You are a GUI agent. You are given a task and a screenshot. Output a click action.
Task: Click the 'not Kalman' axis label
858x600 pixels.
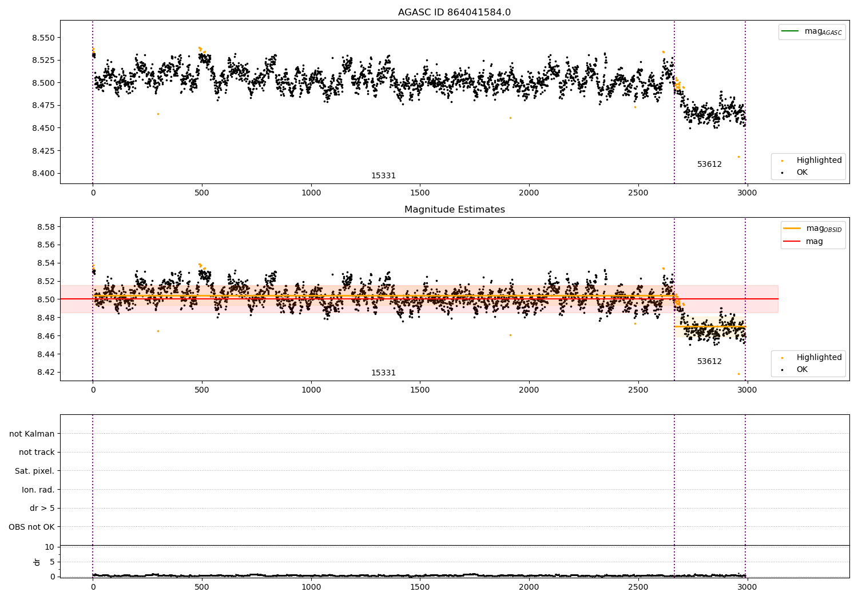coord(32,434)
